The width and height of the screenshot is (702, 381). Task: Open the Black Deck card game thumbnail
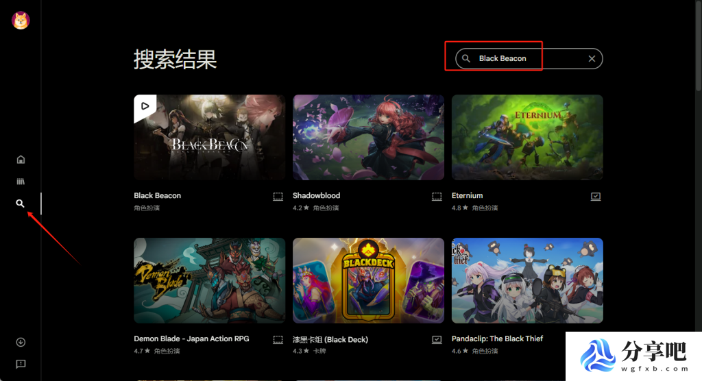368,281
